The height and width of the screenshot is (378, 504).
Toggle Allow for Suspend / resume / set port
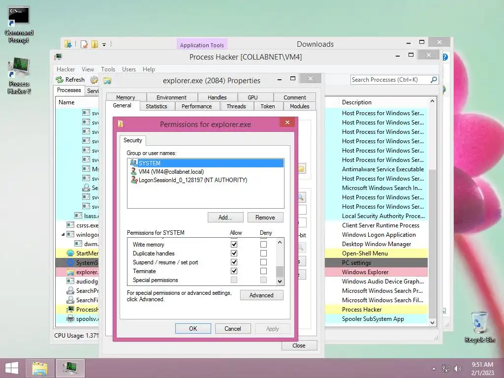(234, 262)
